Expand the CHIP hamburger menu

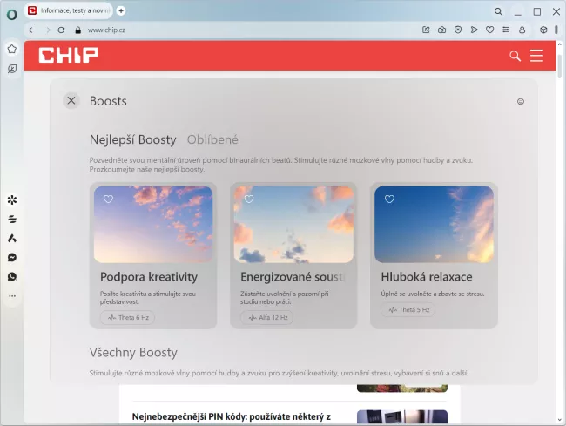point(536,56)
